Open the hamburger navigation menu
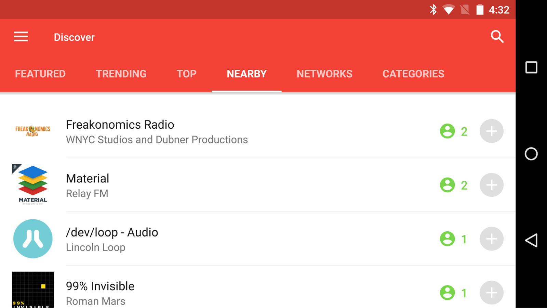 pos(21,37)
